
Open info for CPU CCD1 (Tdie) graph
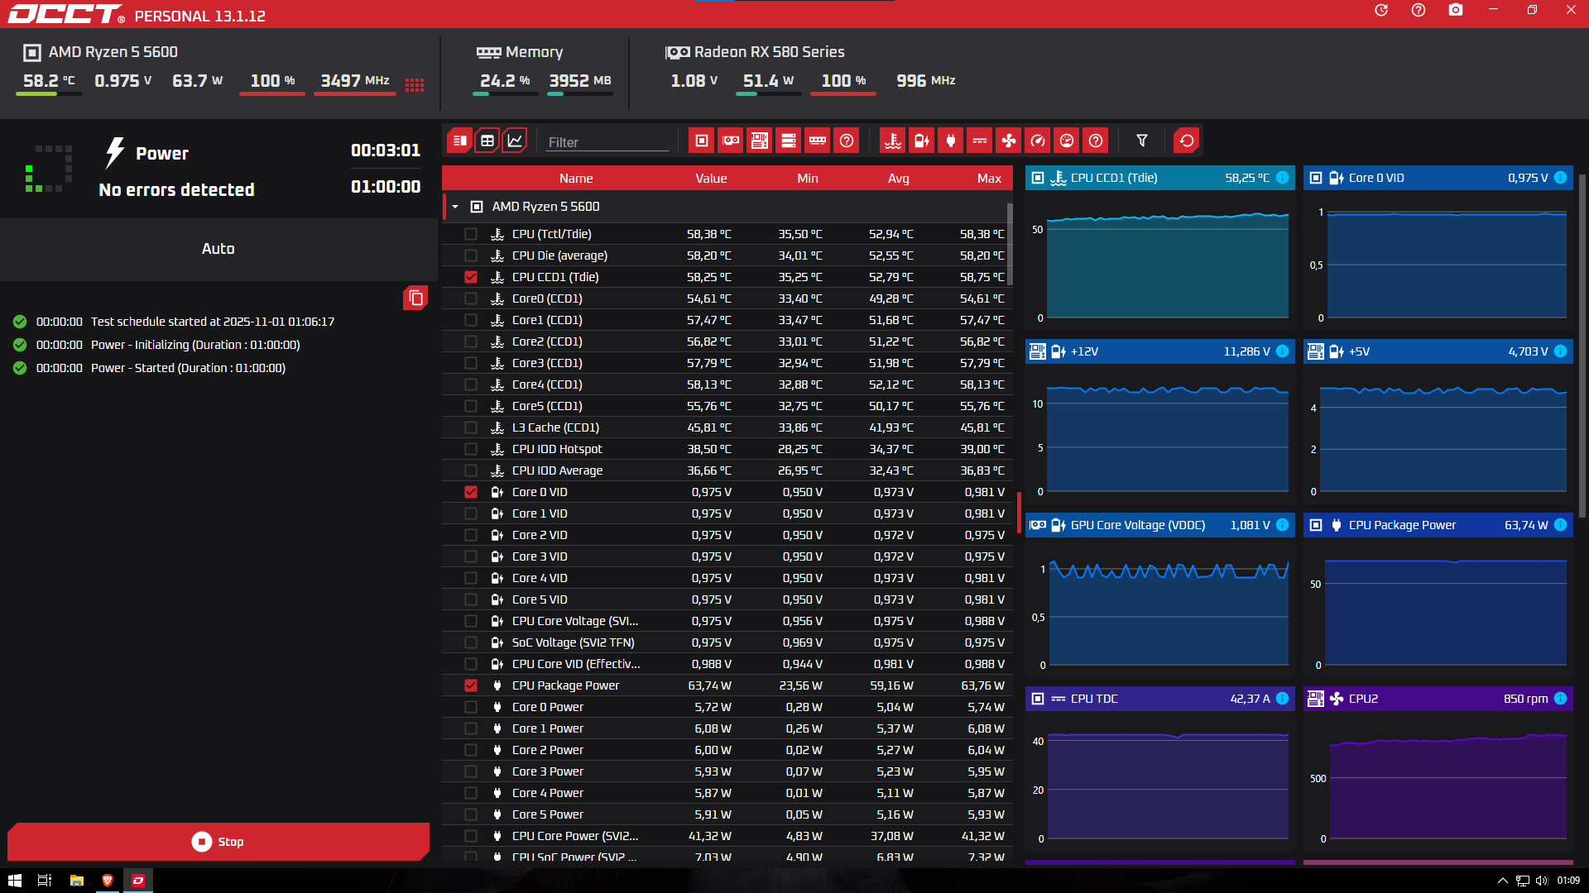click(x=1282, y=178)
